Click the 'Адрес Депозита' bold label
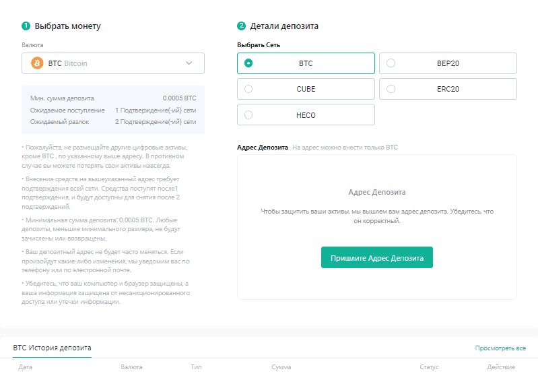 [x=263, y=148]
